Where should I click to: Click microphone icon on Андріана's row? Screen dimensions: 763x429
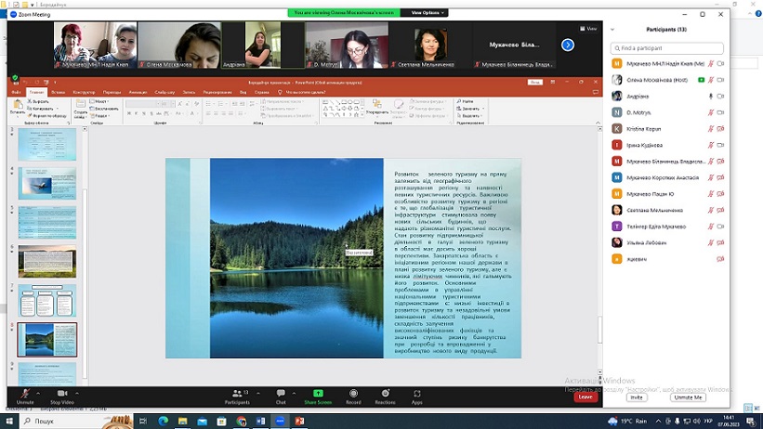point(710,97)
